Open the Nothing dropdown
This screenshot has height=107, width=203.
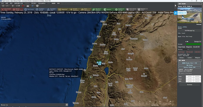[183, 49]
